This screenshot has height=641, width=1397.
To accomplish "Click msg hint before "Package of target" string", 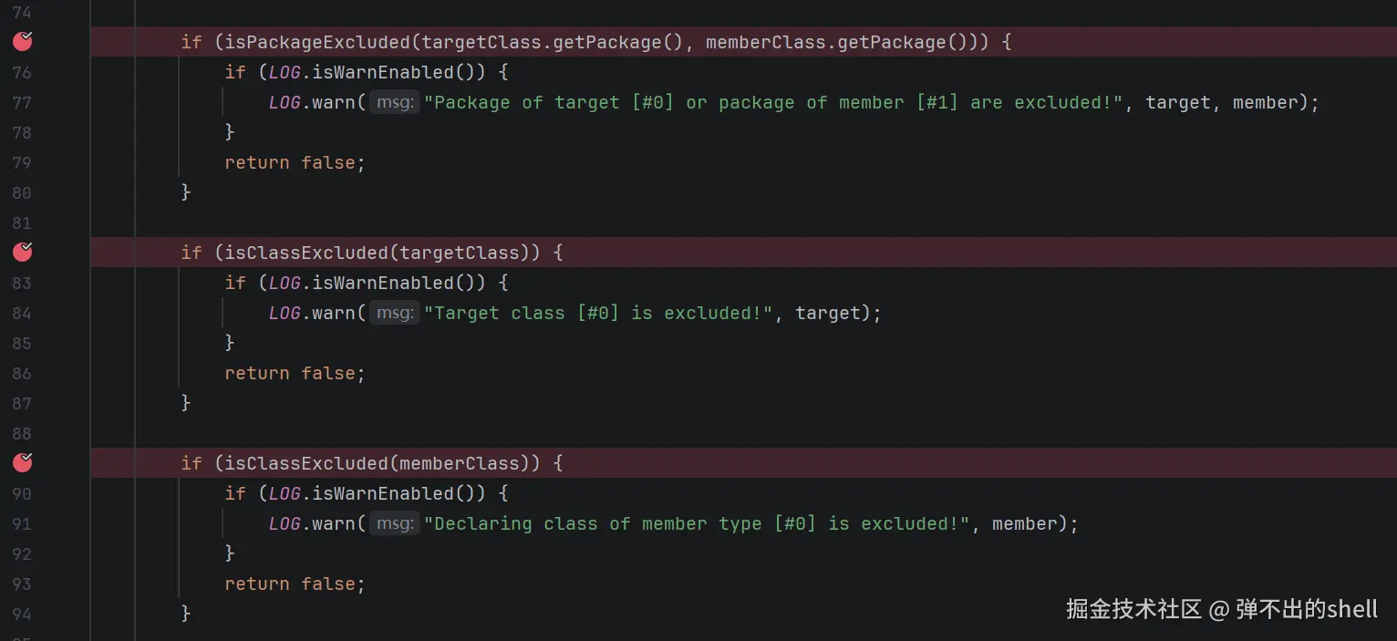I will pyautogui.click(x=394, y=102).
